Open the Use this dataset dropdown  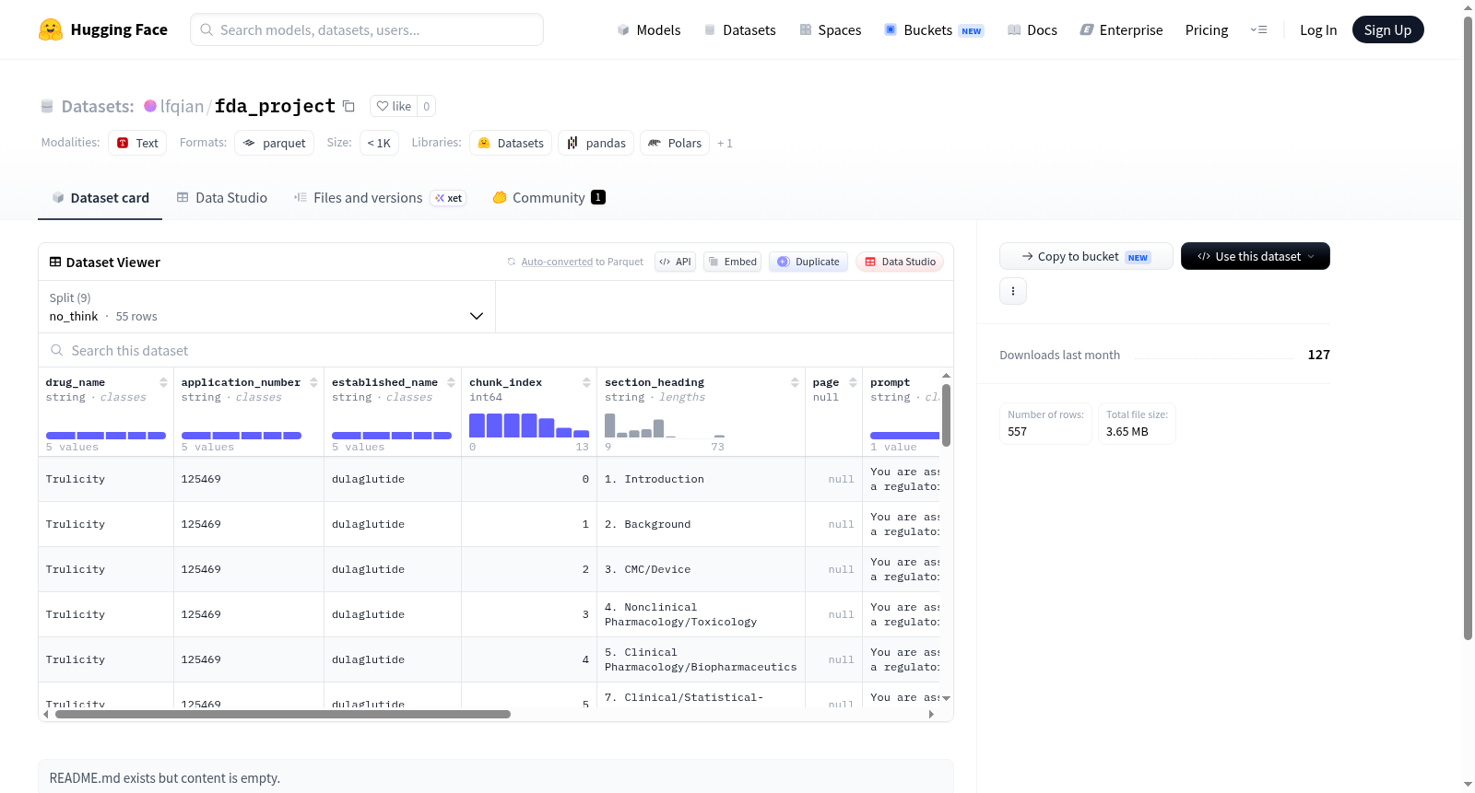click(1256, 256)
